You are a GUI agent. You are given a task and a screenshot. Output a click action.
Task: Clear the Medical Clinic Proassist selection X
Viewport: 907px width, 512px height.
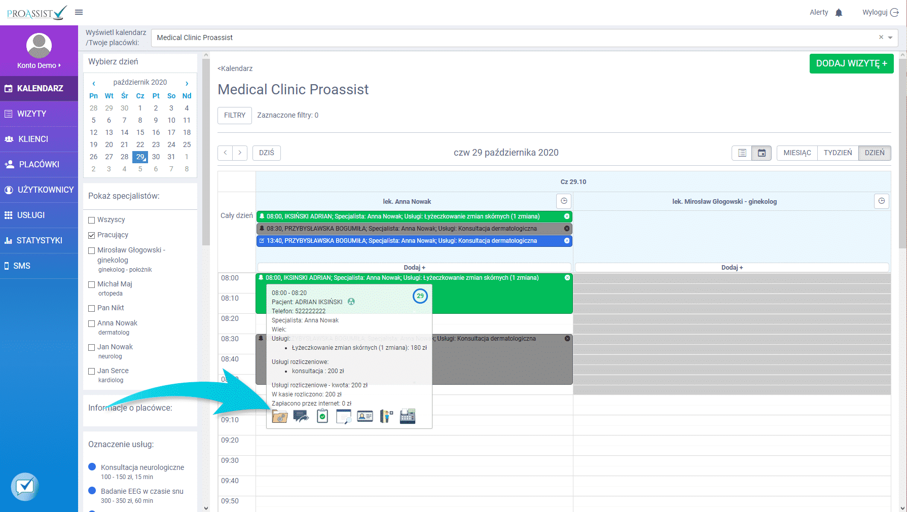[881, 37]
